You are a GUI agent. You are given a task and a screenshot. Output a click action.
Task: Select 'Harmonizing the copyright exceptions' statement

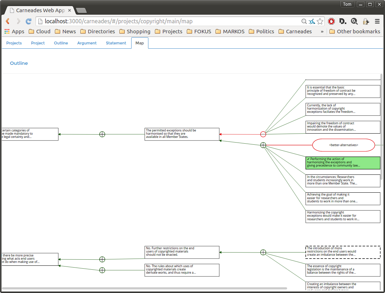click(343, 216)
